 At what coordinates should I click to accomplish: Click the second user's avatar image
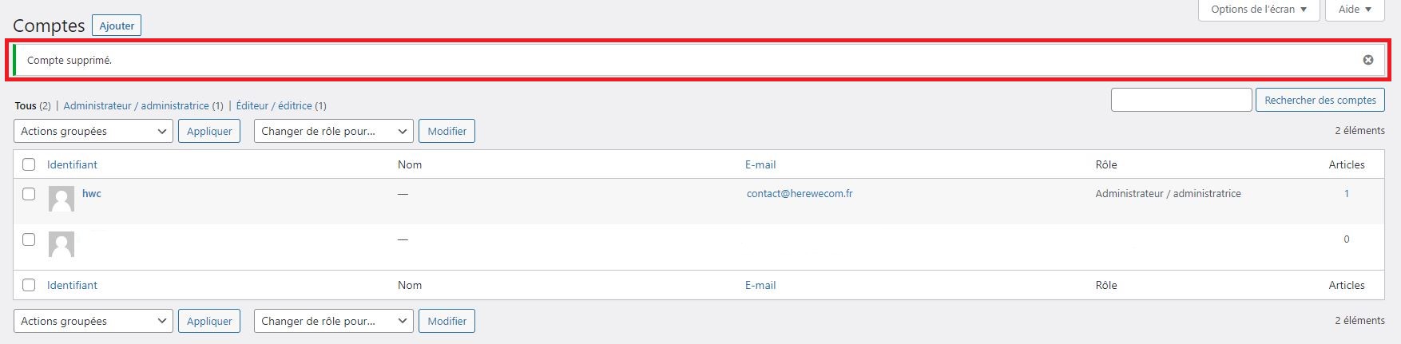click(62, 244)
